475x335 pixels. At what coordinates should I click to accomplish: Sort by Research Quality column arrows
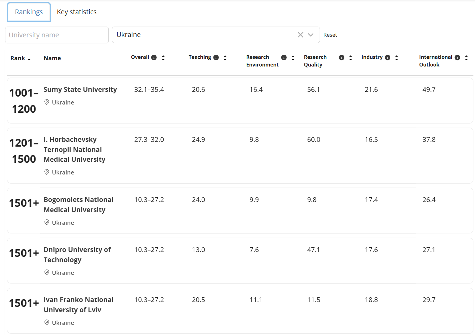click(x=351, y=58)
